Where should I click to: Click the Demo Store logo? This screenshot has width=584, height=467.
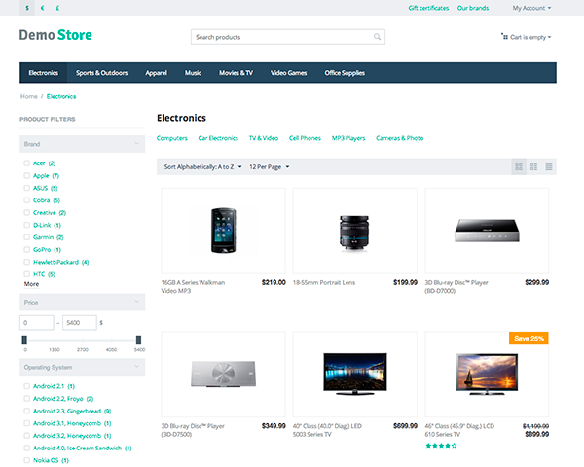tap(55, 35)
